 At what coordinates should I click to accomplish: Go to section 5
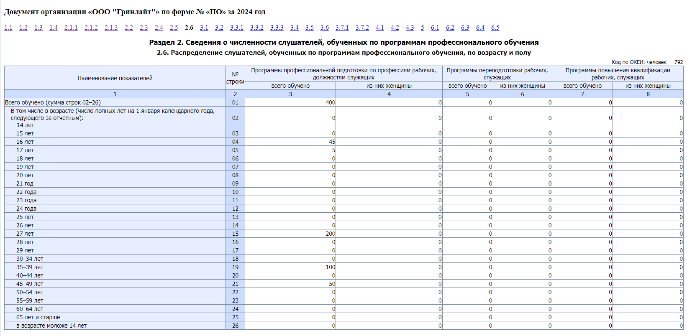tap(423, 28)
